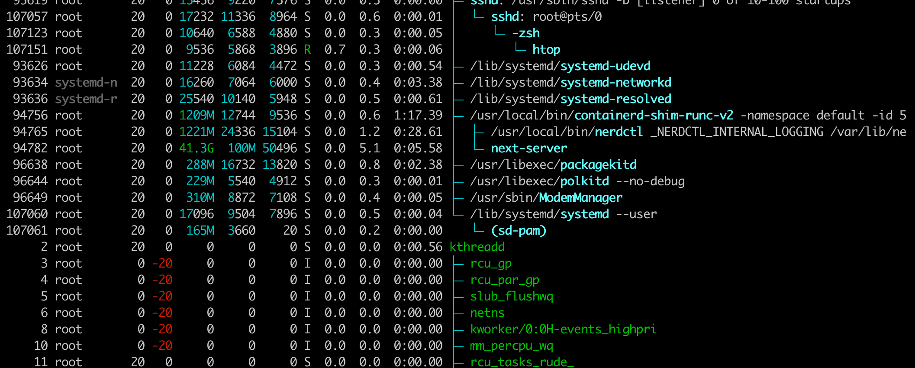Click PID 107151 in the process list
Image resolution: width=915 pixels, height=368 pixels.
click(27, 50)
